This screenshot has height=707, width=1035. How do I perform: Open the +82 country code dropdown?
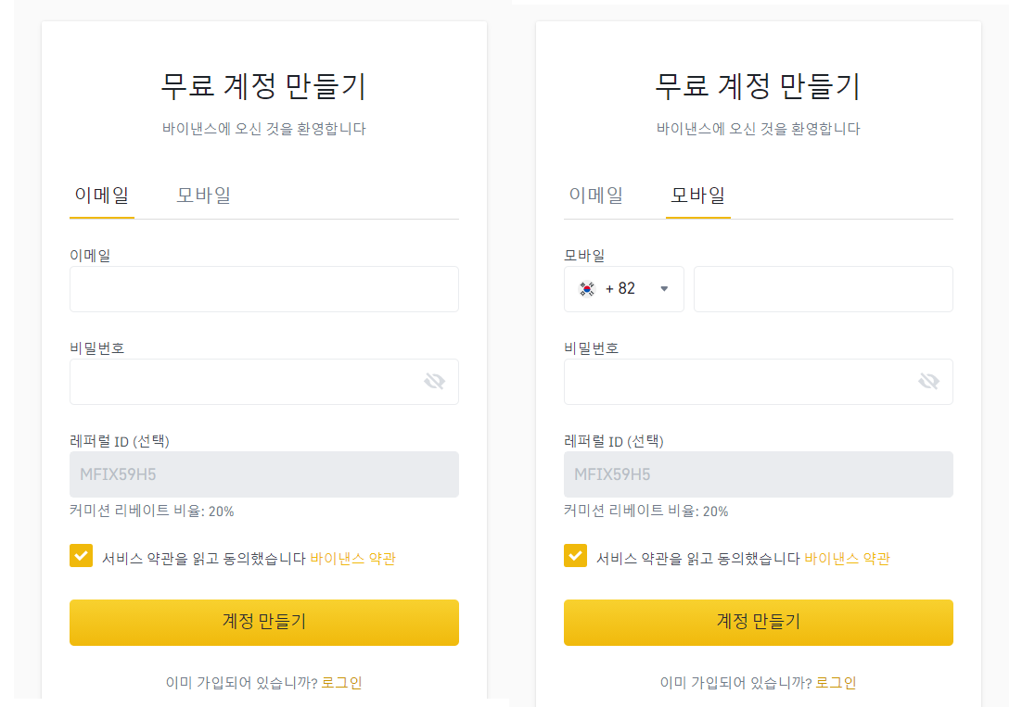click(x=664, y=289)
